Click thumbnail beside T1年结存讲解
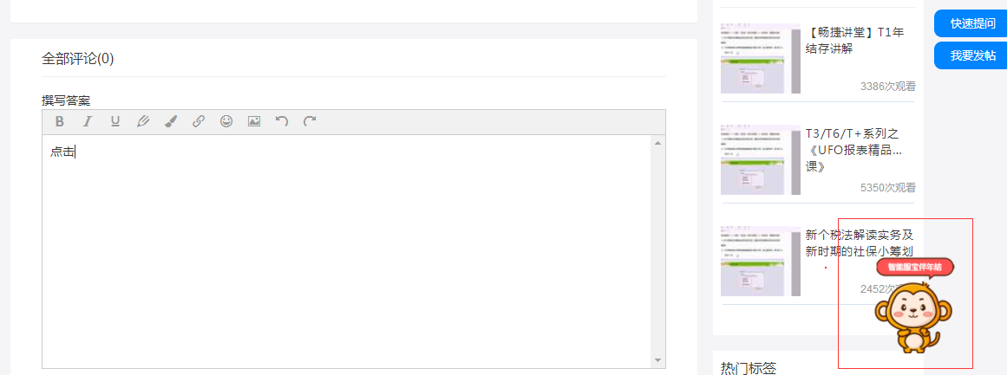Viewport: 1007px width, 375px height. click(761, 58)
